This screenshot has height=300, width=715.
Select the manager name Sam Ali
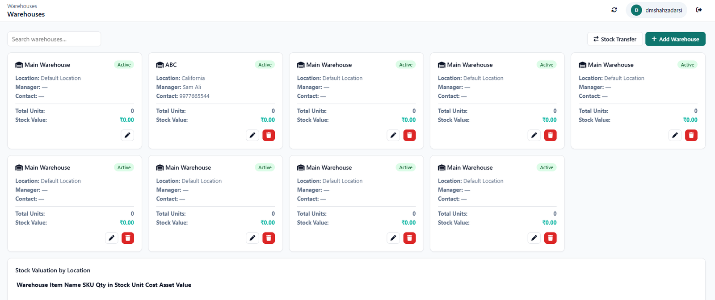pyautogui.click(x=192, y=87)
